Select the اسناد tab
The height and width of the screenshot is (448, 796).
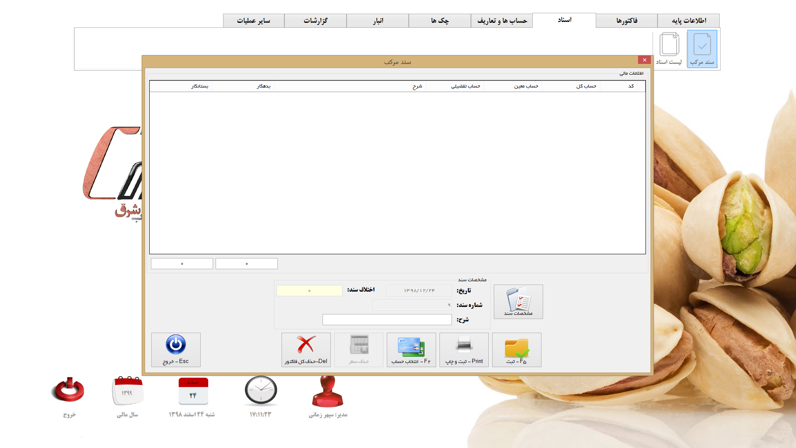(564, 20)
